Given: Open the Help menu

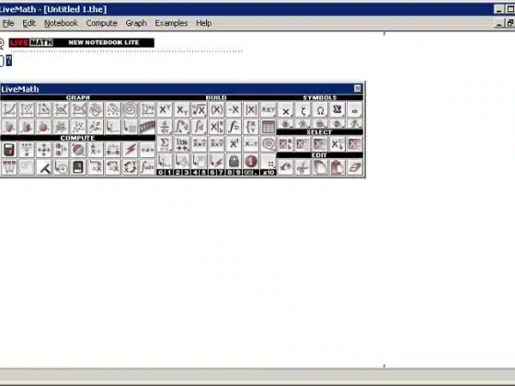Looking at the screenshot, I should (x=203, y=23).
